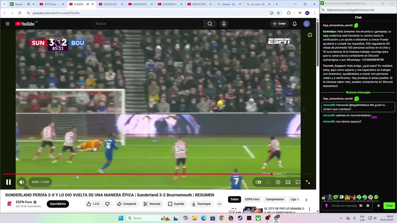The image size is (397, 223).
Task: Mute the video with speaker icon
Action: coord(22,182)
